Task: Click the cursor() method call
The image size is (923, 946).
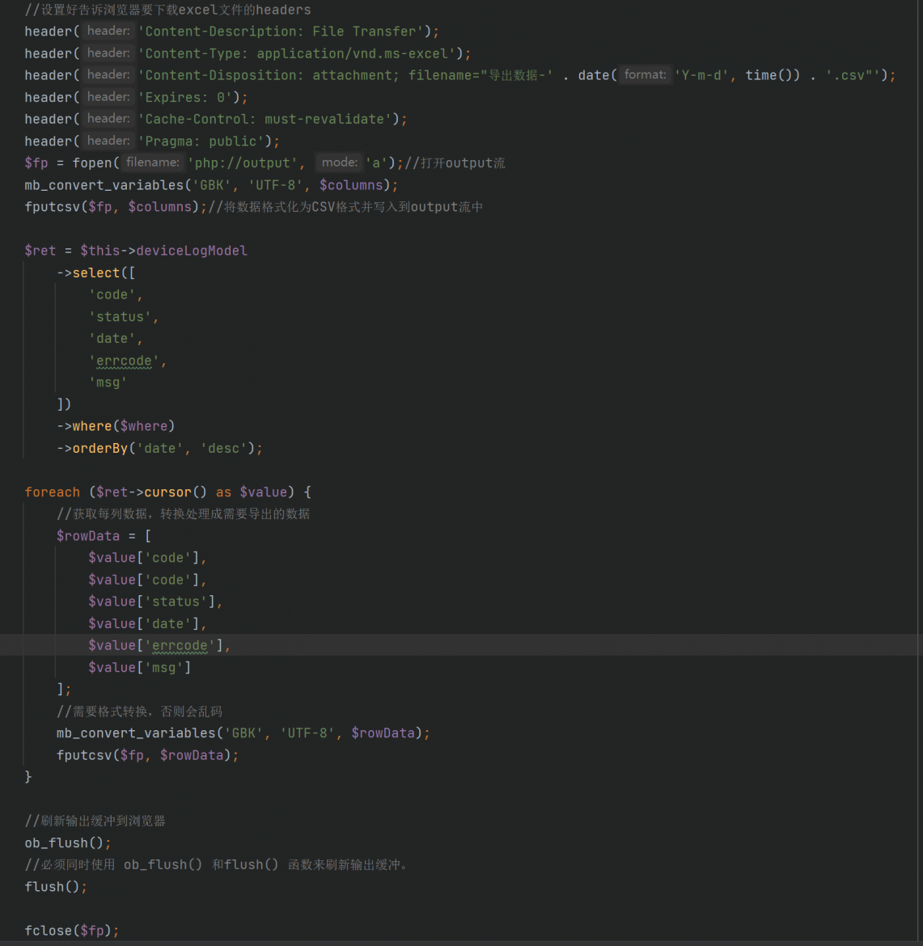Action: tap(176, 492)
